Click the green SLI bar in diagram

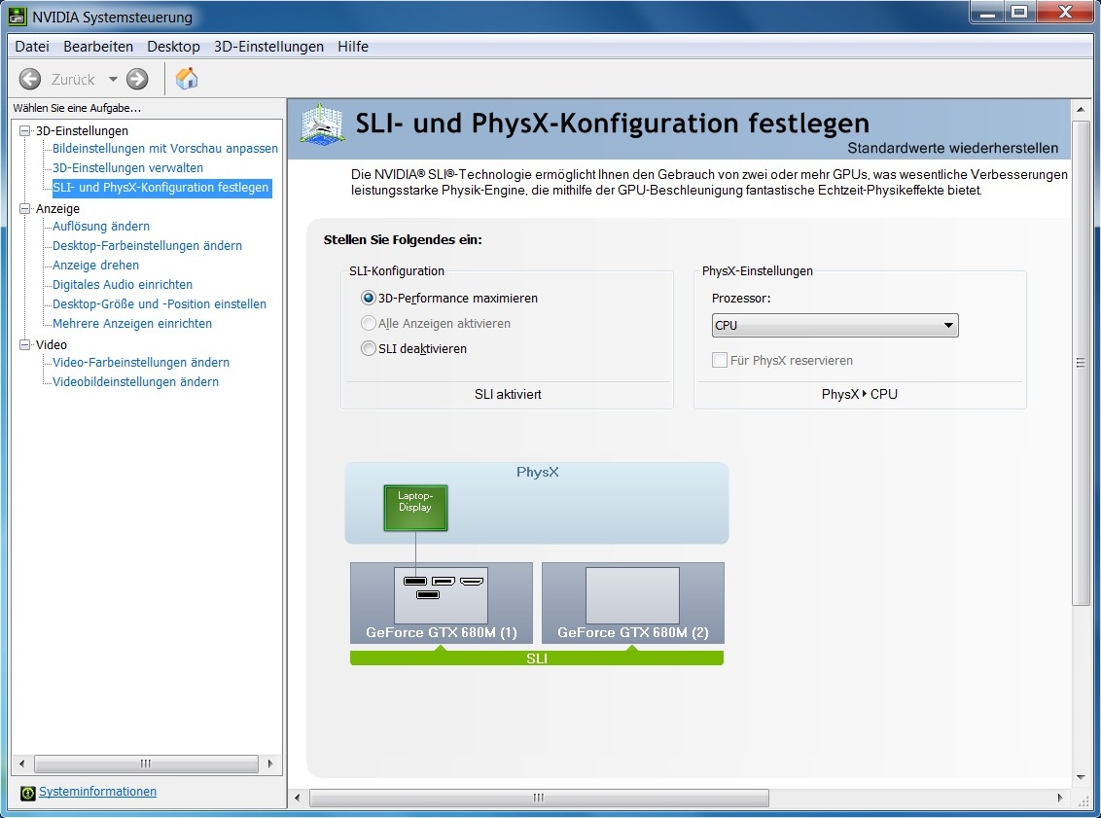point(537,658)
